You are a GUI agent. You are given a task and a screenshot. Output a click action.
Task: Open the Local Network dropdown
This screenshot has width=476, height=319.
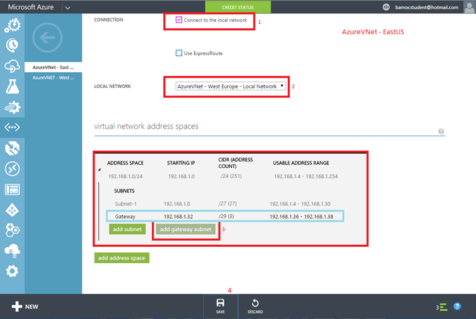231,86
